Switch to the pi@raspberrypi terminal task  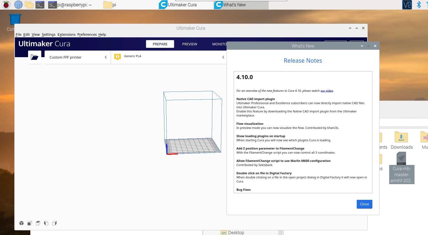click(70, 5)
